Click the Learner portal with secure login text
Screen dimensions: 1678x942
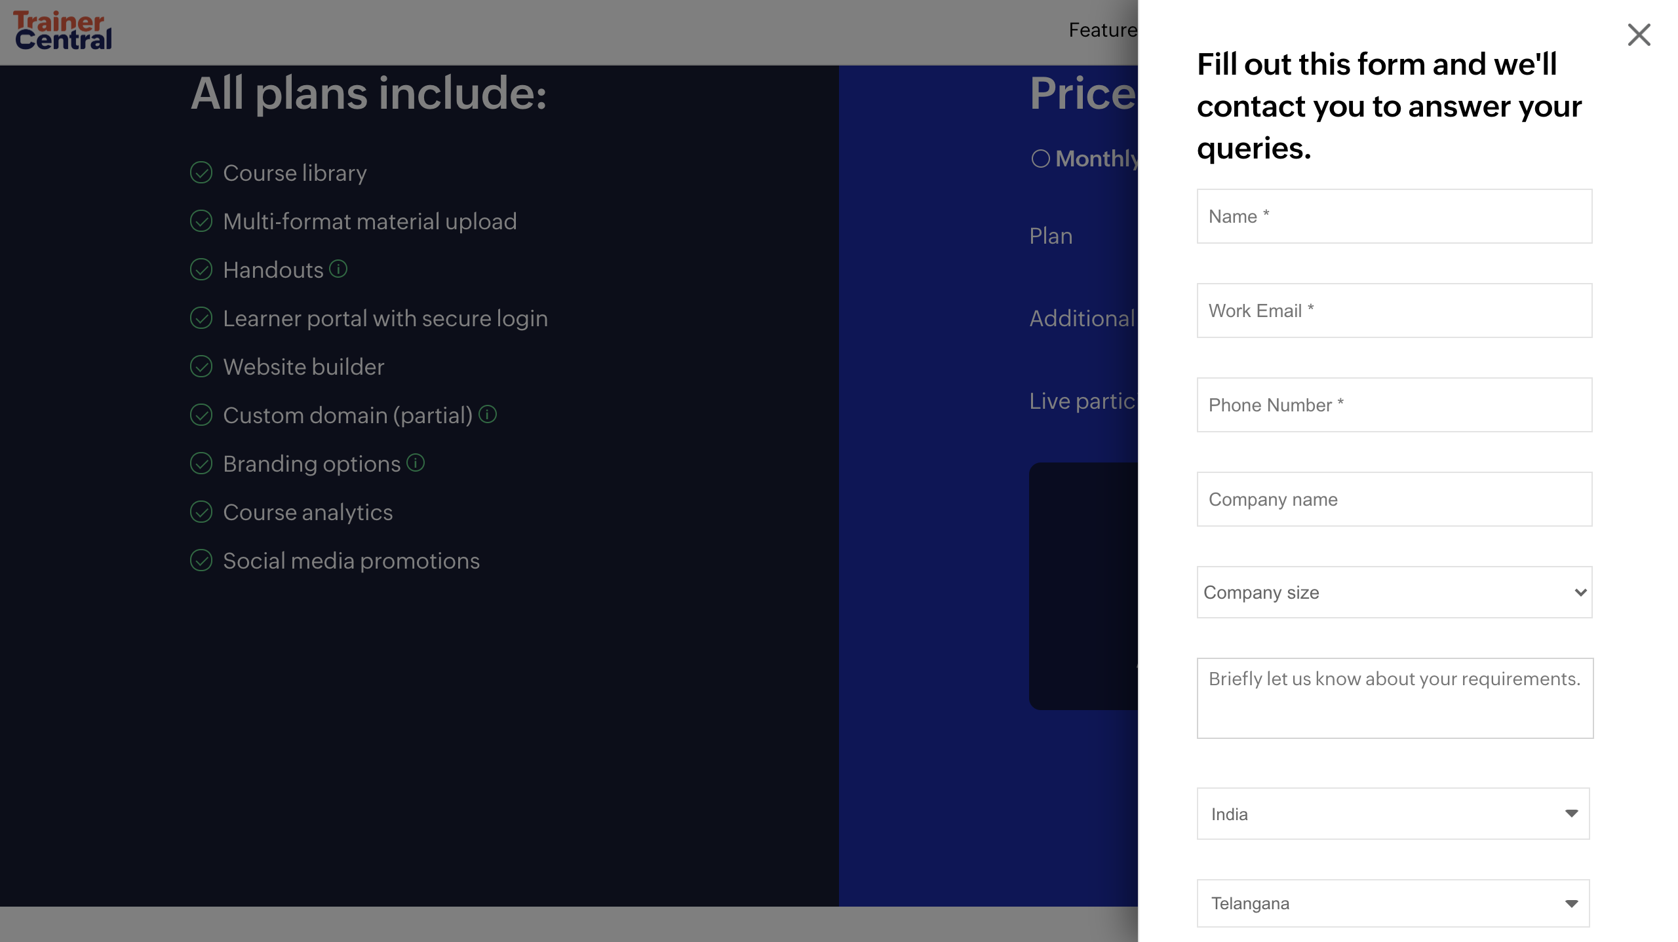[x=385, y=318]
